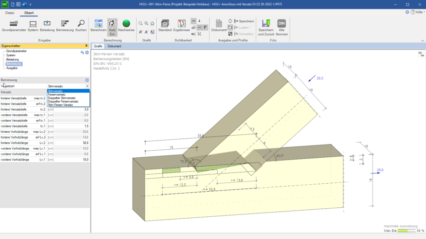Open the Grundparameter input dialog
This screenshot has width=426, height=239.
[x=14, y=25]
